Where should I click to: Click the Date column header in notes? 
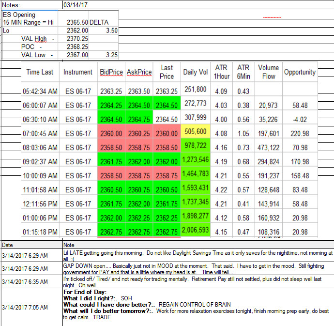32,245
